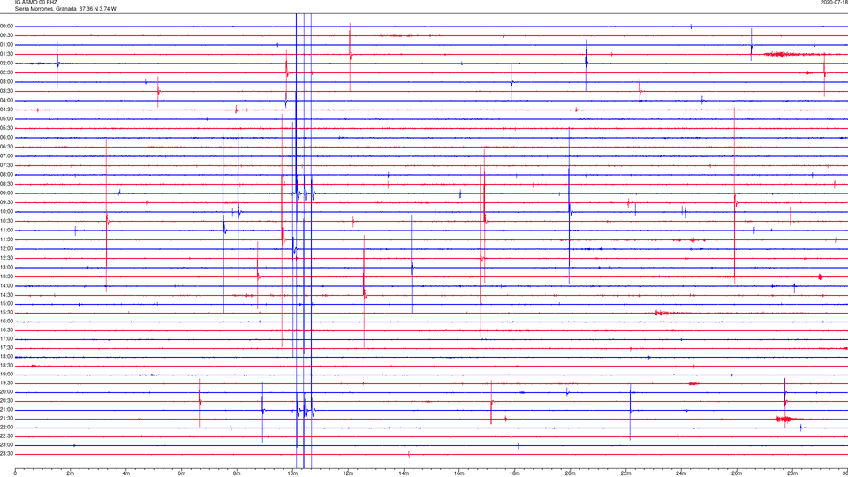Select the '21:30' trace label
The height and width of the screenshot is (477, 848).
pos(7,419)
